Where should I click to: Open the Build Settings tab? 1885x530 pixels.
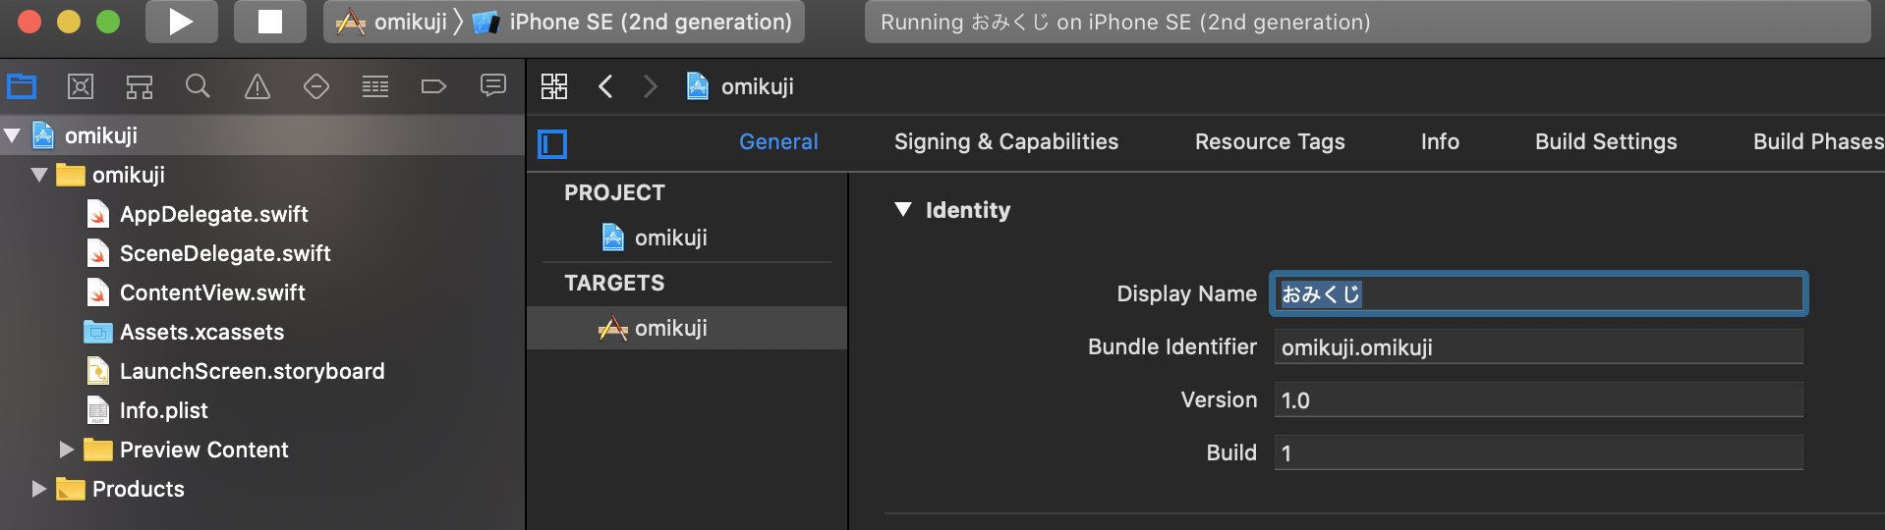1606,141
